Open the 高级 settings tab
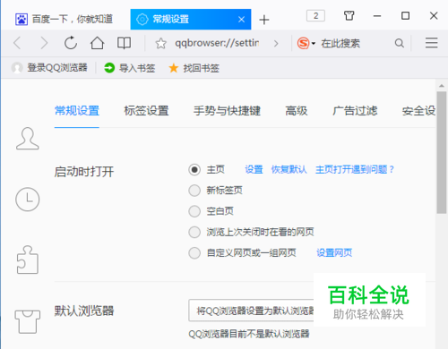The image size is (448, 349). [297, 111]
